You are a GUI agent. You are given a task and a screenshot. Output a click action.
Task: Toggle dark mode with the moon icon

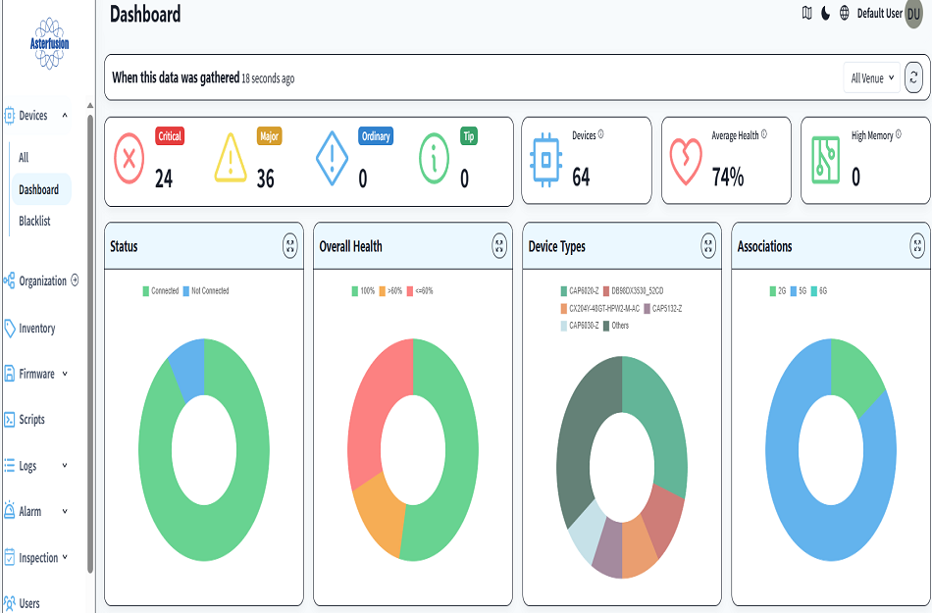(x=825, y=14)
